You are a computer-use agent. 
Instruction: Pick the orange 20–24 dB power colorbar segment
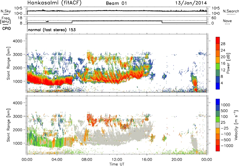point(218,53)
